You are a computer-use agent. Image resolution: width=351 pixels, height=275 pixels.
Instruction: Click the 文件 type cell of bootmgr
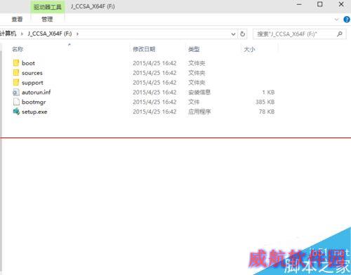pos(194,102)
